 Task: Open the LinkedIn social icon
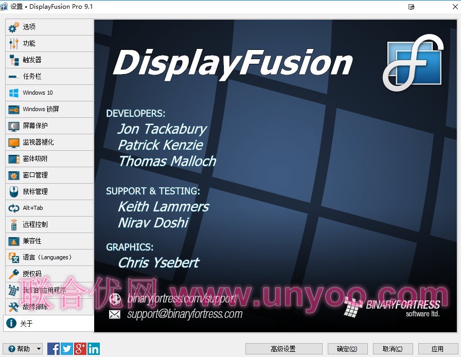(x=94, y=349)
